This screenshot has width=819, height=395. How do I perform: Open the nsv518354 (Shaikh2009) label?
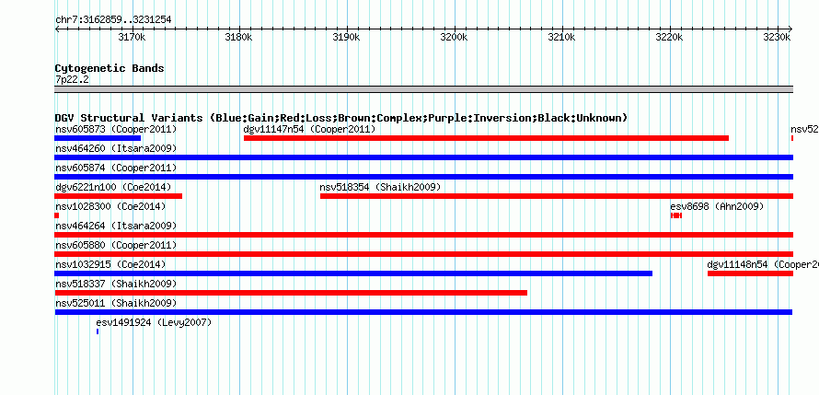click(x=380, y=187)
